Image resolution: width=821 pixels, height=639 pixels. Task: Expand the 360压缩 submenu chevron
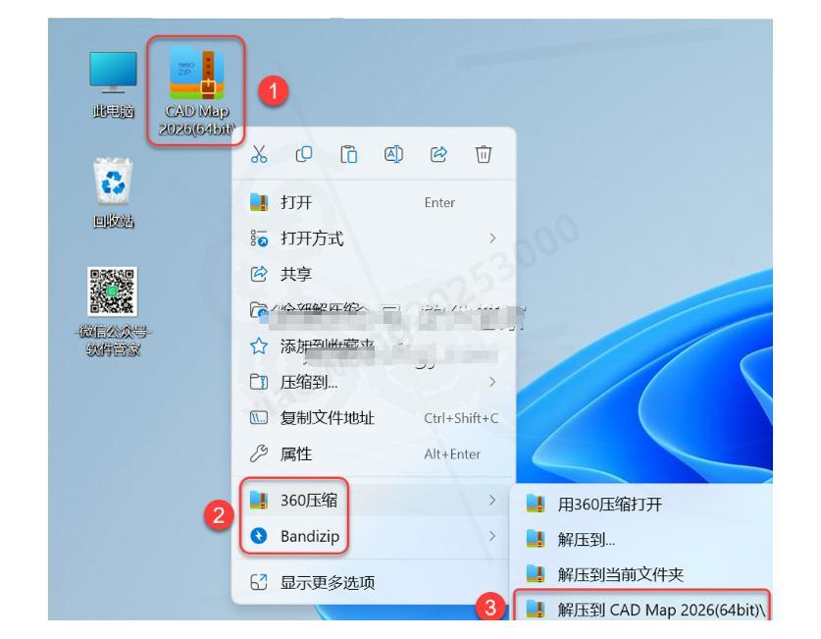pos(492,501)
